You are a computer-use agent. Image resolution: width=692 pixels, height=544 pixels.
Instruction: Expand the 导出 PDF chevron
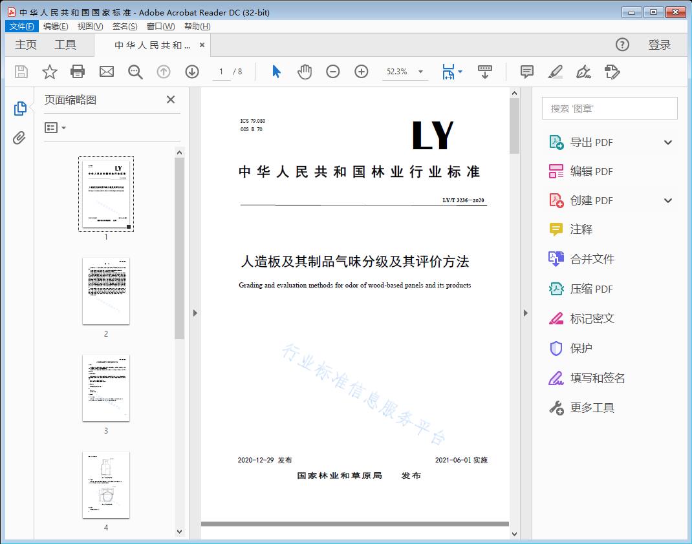[667, 141]
